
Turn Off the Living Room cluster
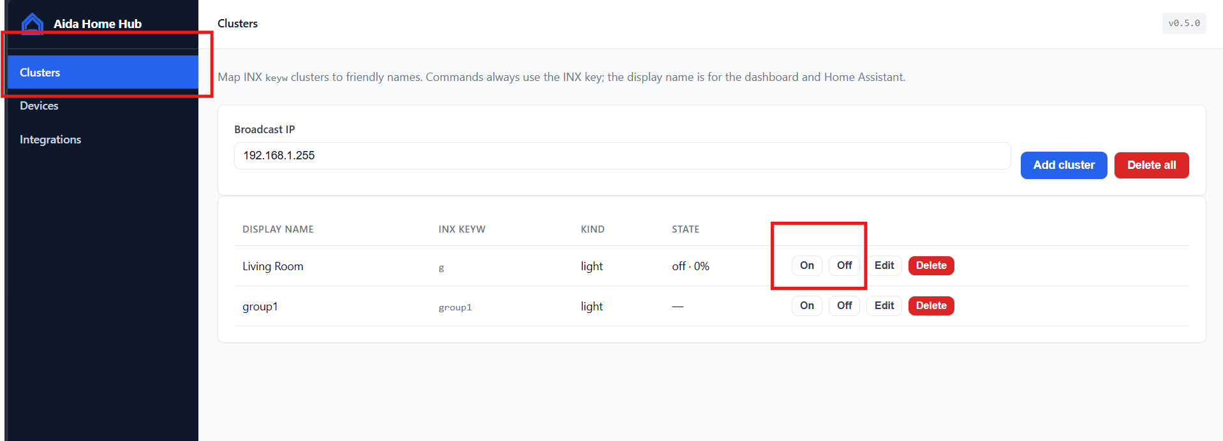(844, 265)
